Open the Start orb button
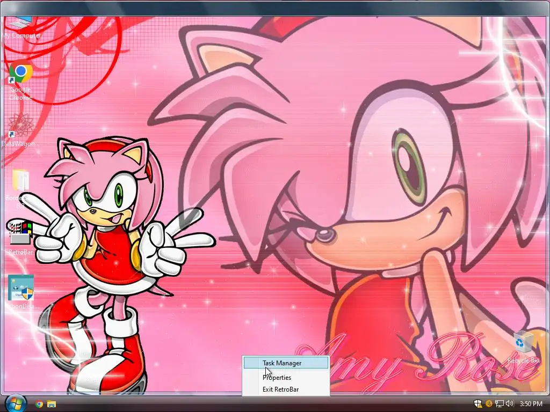Image resolution: width=550 pixels, height=412 pixels. pyautogui.click(x=15, y=403)
